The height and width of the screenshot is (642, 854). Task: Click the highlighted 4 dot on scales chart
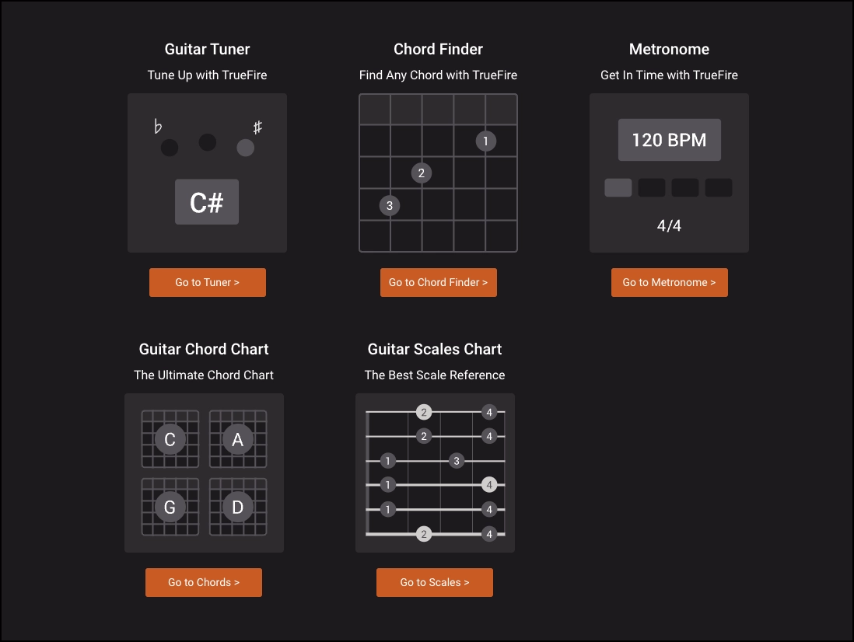[x=489, y=485]
